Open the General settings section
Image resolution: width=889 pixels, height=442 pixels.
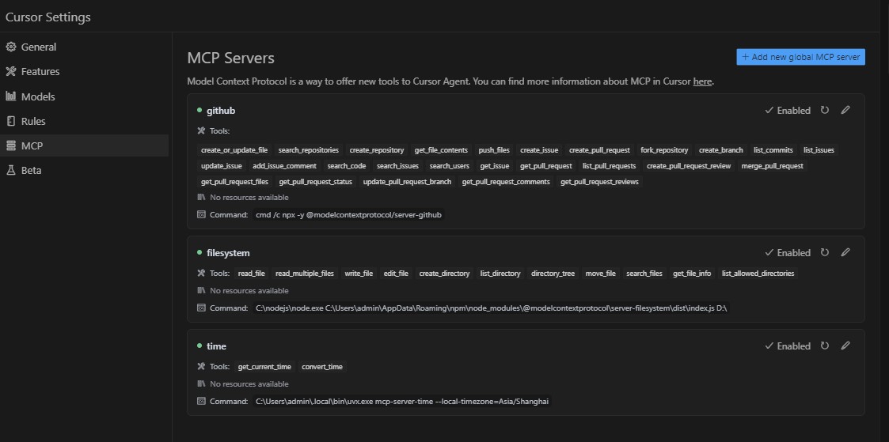[38, 47]
